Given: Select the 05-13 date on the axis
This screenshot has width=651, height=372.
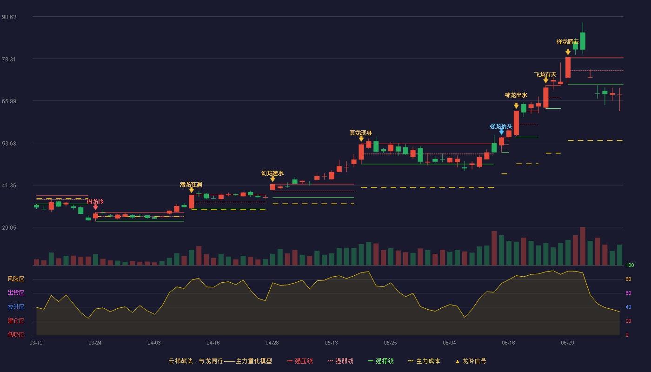Looking at the screenshot, I should (x=332, y=343).
